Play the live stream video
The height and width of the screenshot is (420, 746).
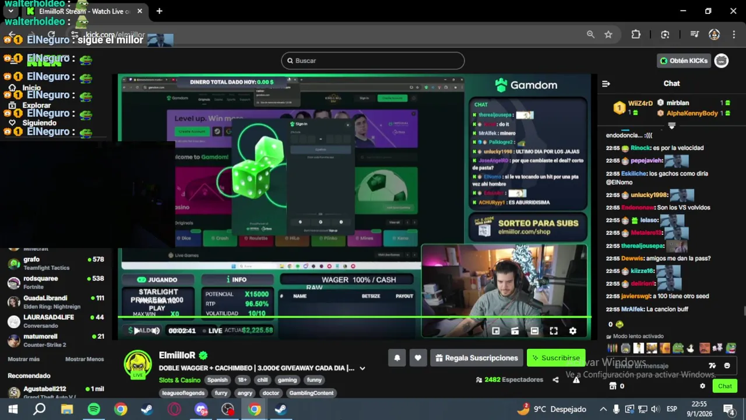pyautogui.click(x=136, y=331)
